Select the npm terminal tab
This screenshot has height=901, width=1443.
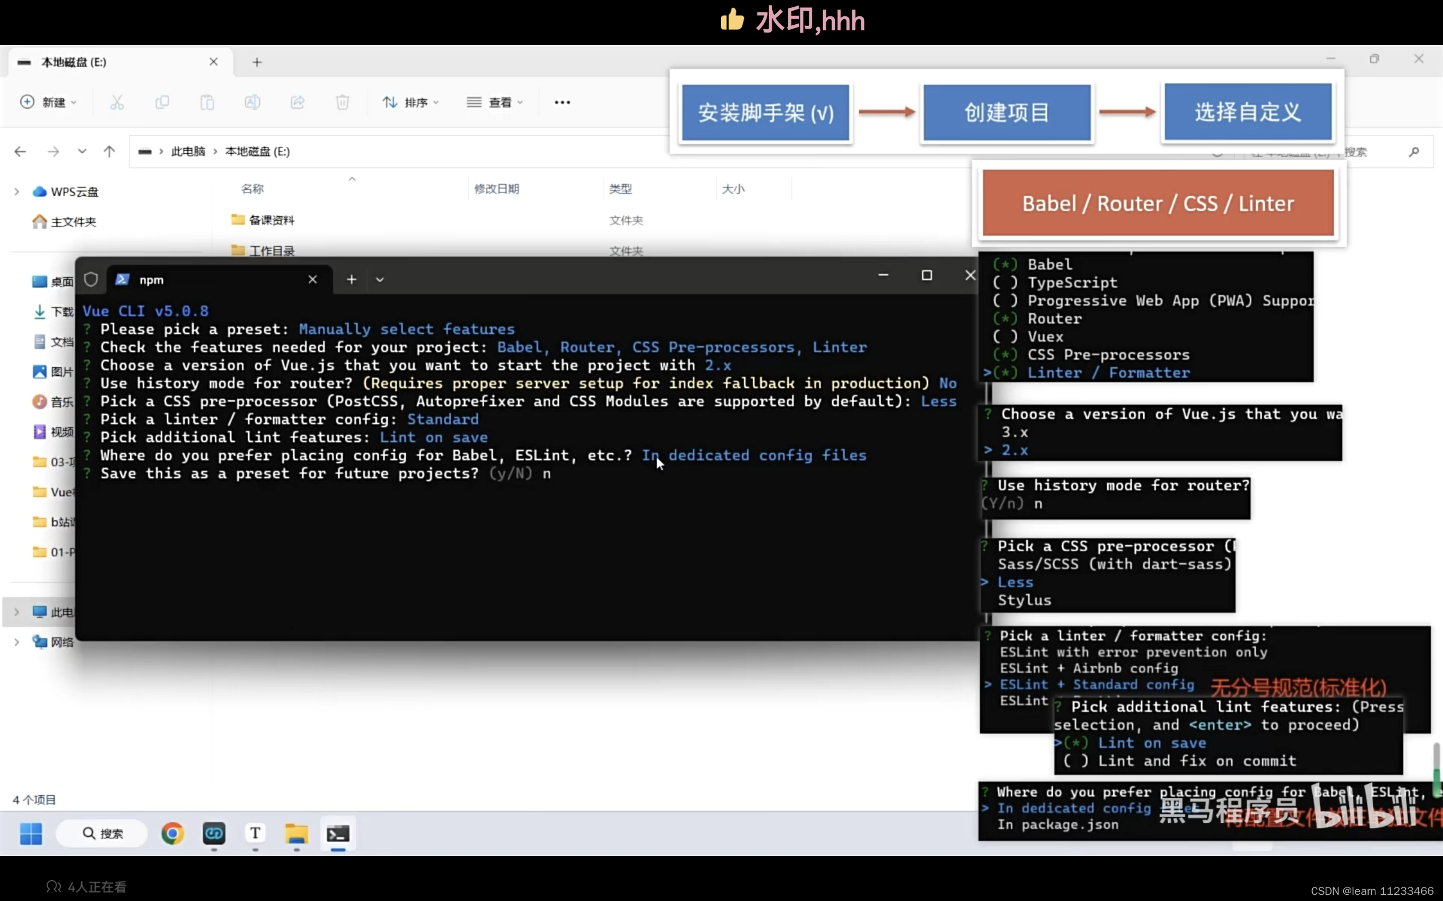(x=219, y=279)
